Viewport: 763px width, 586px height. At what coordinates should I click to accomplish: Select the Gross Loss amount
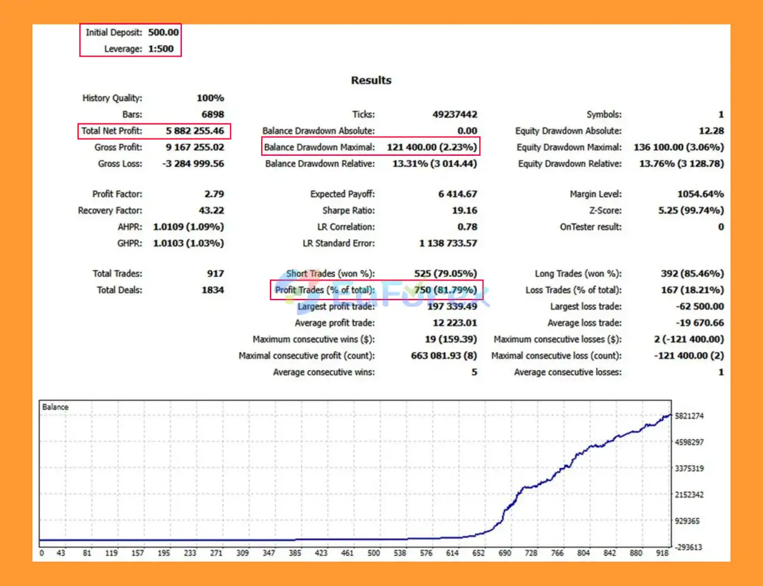(x=193, y=164)
